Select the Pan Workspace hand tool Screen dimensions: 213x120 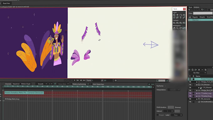[x=174, y=28]
